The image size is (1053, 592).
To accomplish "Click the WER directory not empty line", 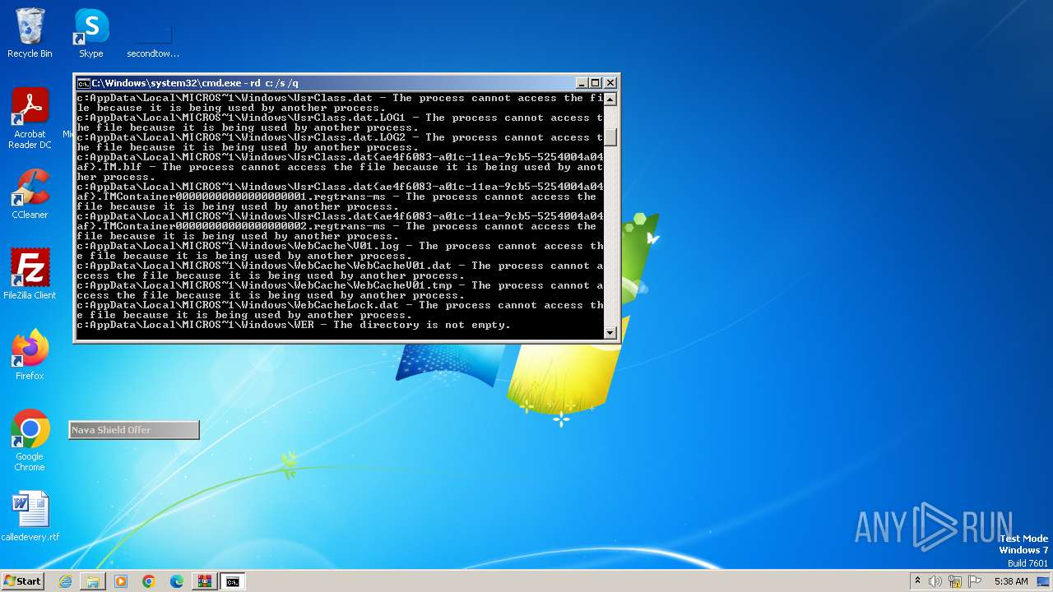I will pos(294,325).
